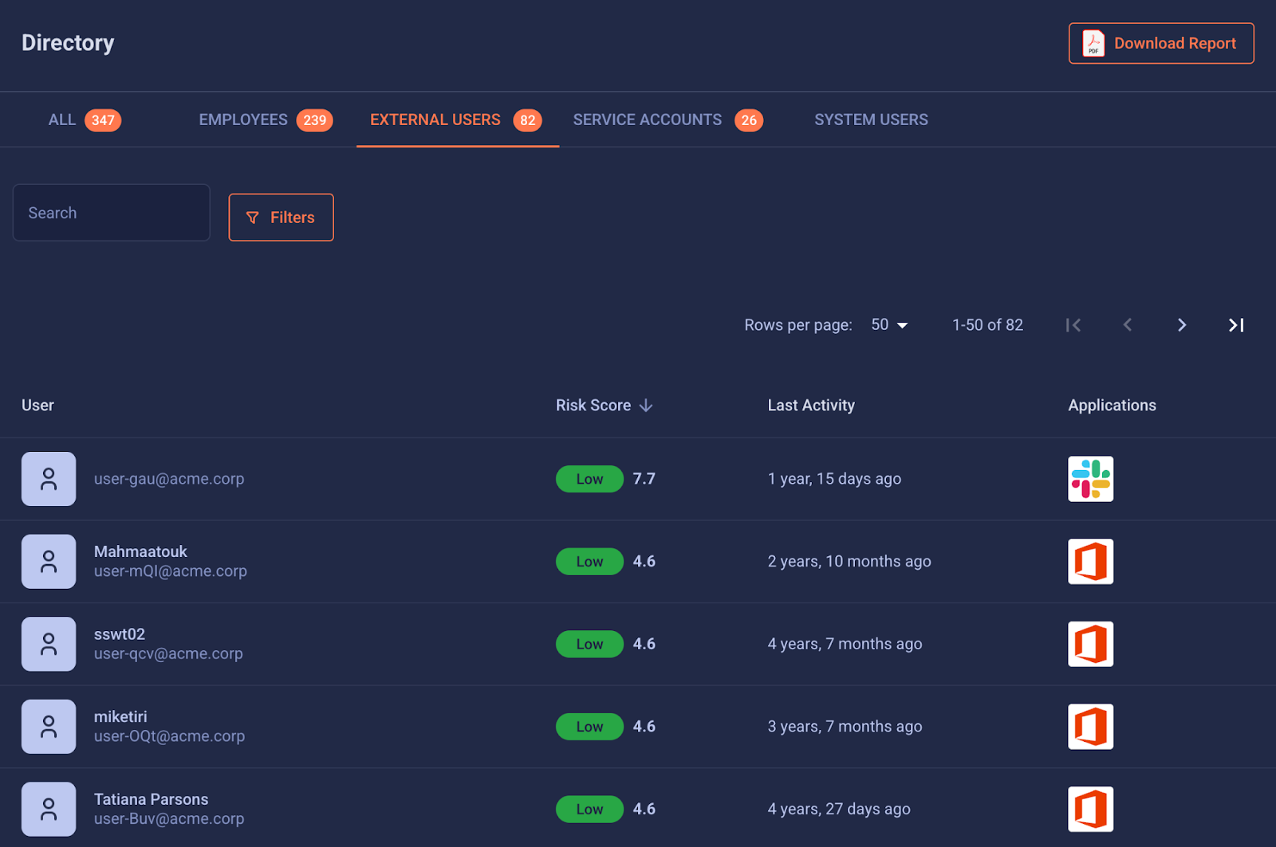Click the Low risk badge for sswt02
Image resolution: width=1276 pixels, height=847 pixels.
click(589, 644)
